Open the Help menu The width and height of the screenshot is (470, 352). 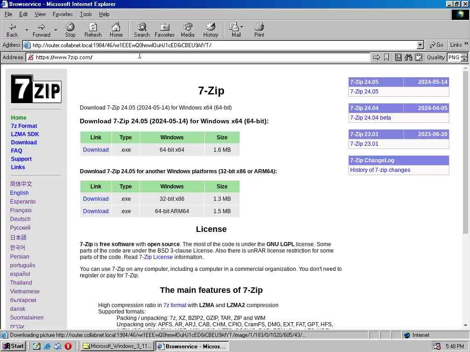pyautogui.click(x=104, y=14)
